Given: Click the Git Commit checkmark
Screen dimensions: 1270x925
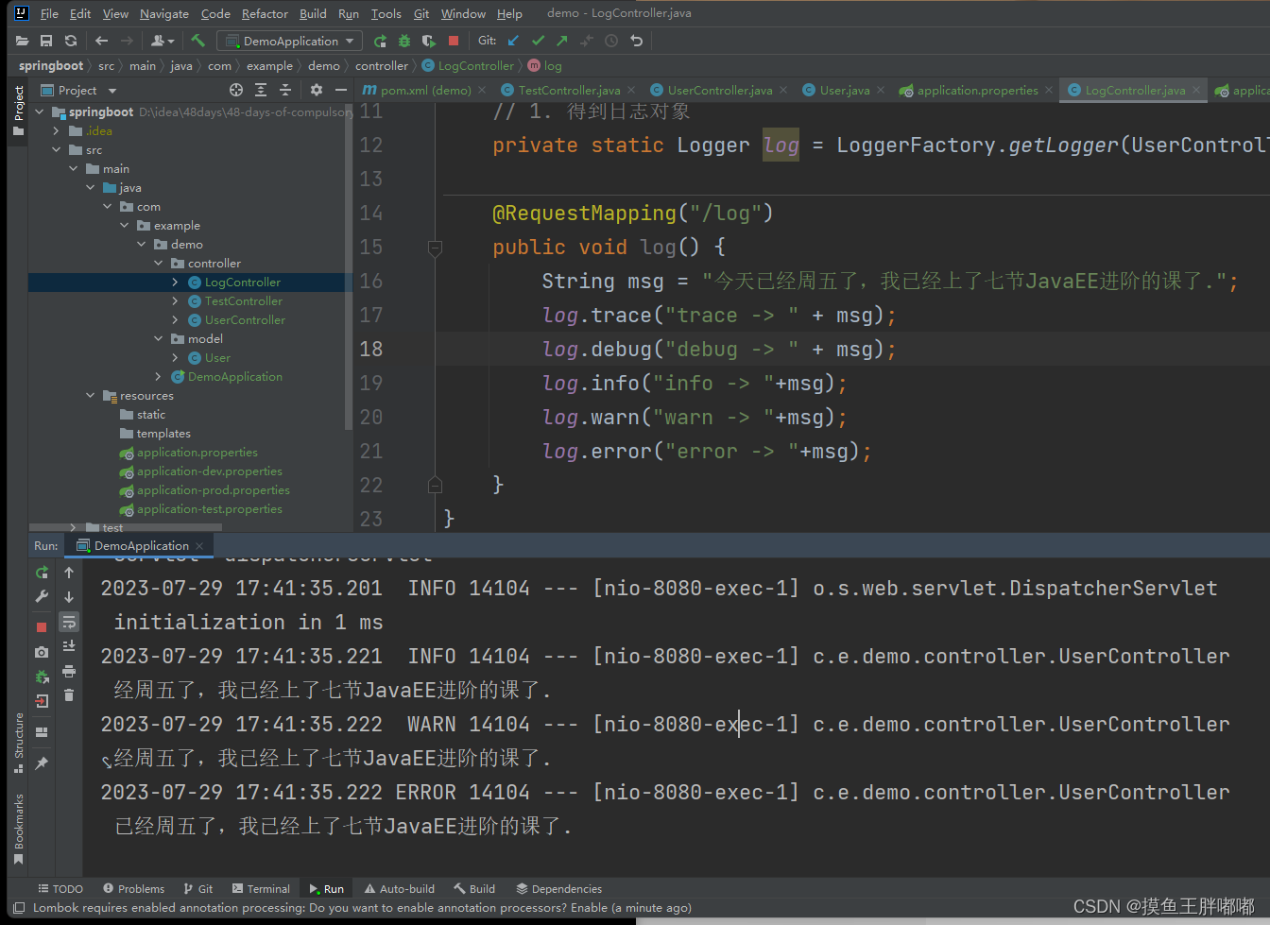Looking at the screenshot, I should pyautogui.click(x=538, y=41).
